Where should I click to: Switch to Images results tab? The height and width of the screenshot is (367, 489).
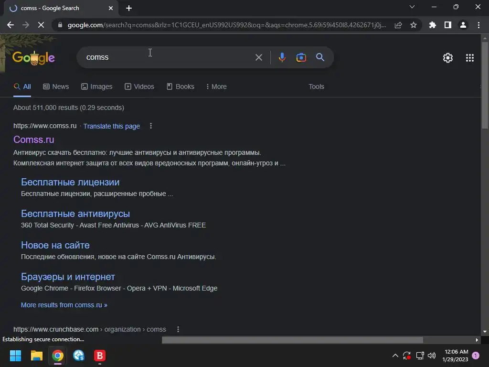tap(96, 86)
